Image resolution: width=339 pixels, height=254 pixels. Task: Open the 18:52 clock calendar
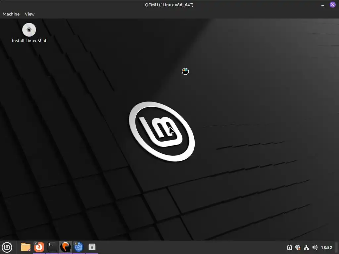coord(326,247)
